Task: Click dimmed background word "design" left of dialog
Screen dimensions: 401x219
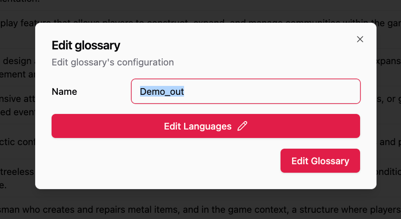Action: pos(17,61)
